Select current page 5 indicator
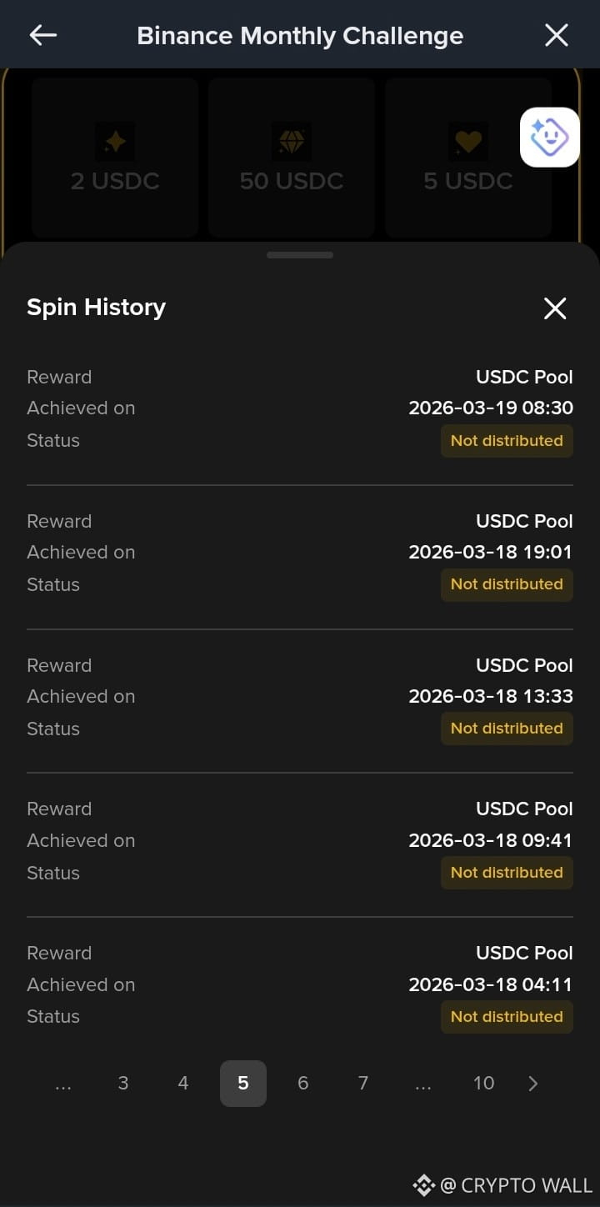Screen dimensions: 600x1207 (243, 1084)
